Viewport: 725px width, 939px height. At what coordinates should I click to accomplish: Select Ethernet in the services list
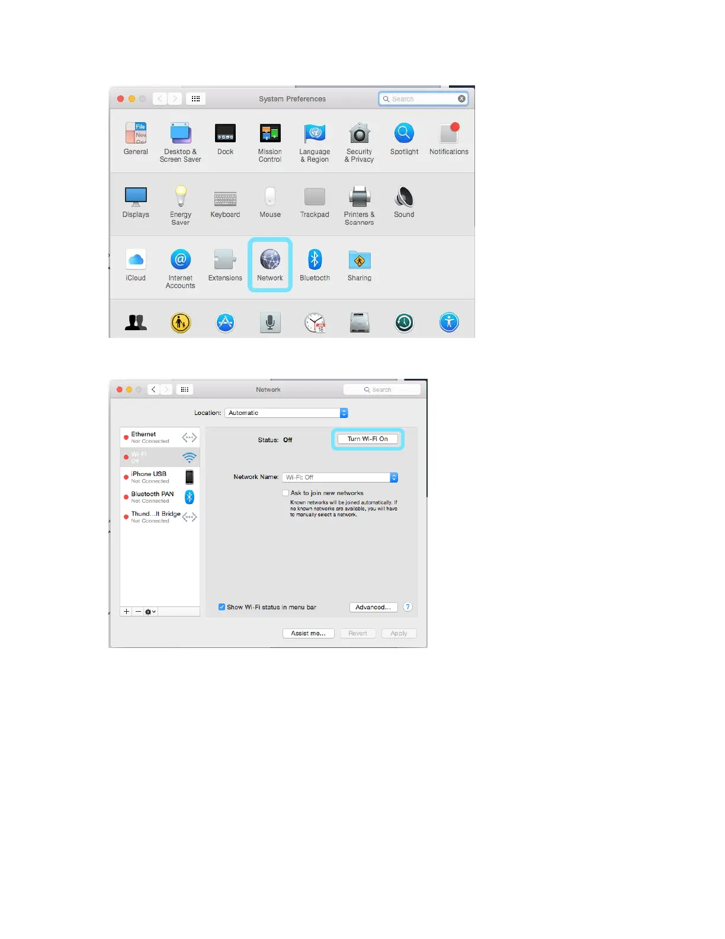click(x=160, y=437)
